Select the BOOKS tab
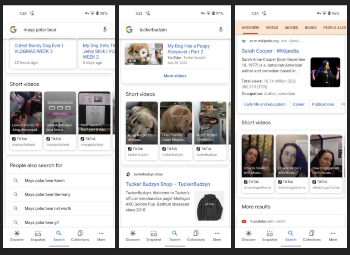 (311, 28)
